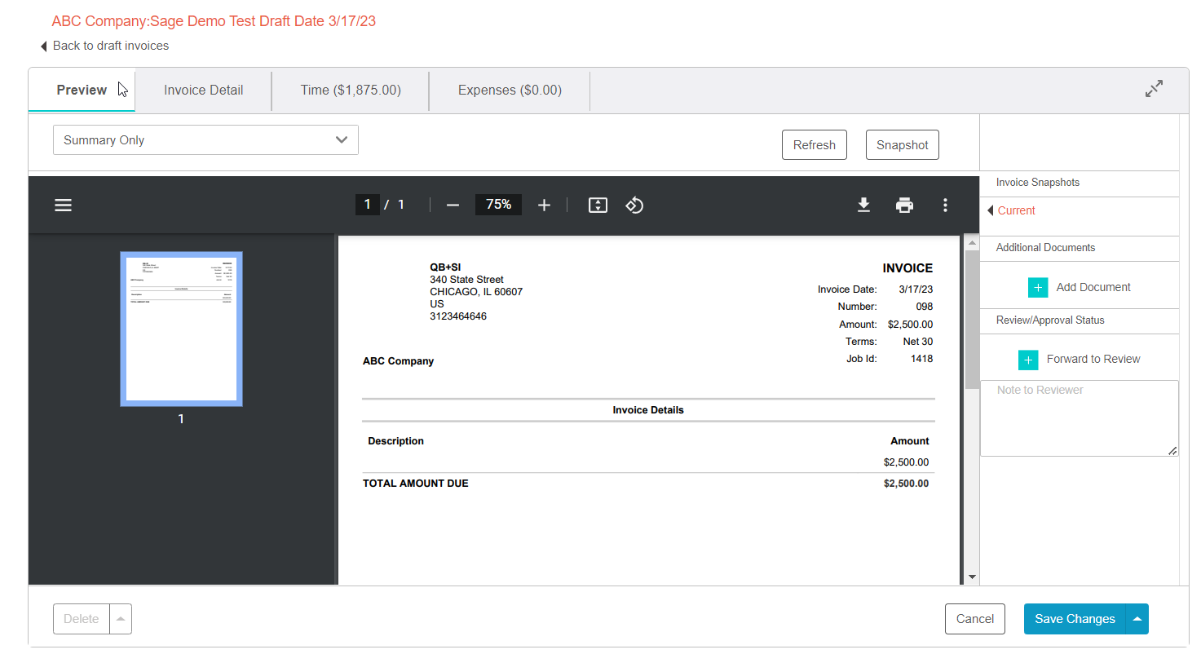The height and width of the screenshot is (654, 1201).
Task: Click the Additional Documents heading
Action: click(1045, 248)
